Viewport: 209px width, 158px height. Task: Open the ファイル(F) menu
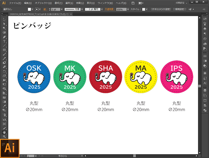(x=15, y=3)
